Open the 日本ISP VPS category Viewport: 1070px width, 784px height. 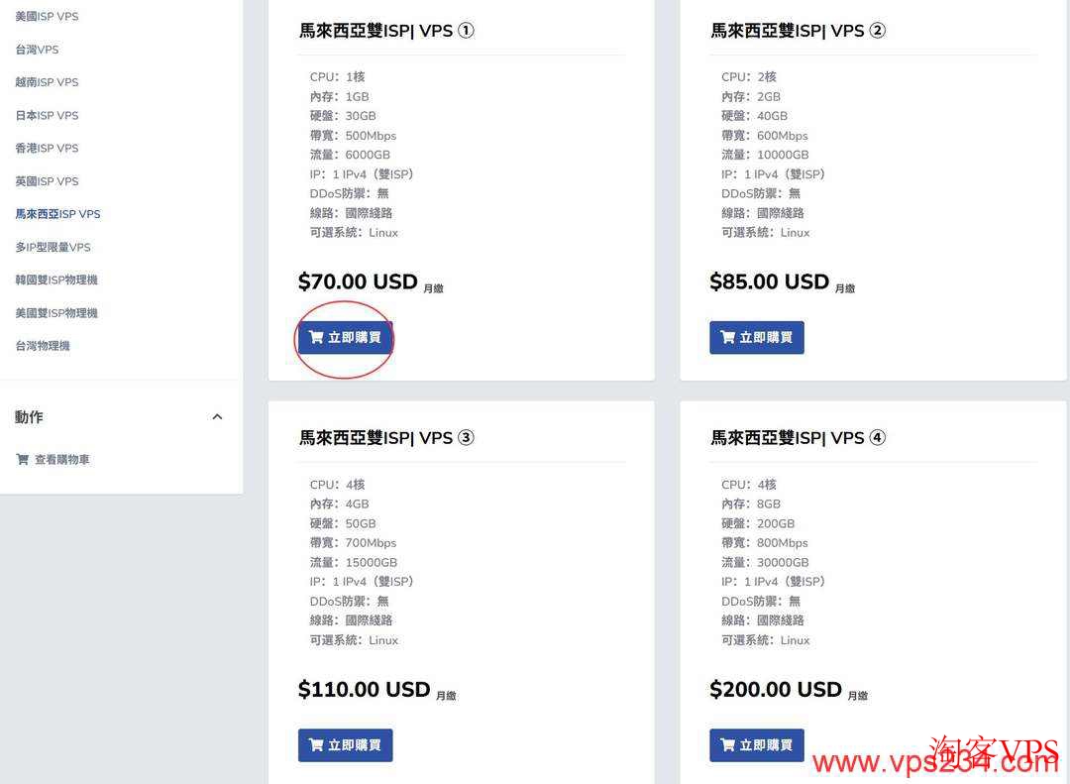point(46,115)
